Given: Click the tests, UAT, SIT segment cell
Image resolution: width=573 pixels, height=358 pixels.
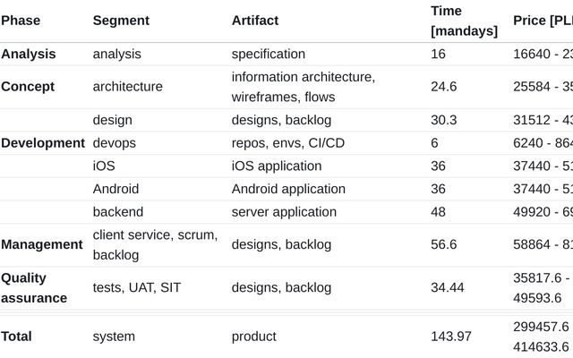Looking at the screenshot, I should 137,287.
